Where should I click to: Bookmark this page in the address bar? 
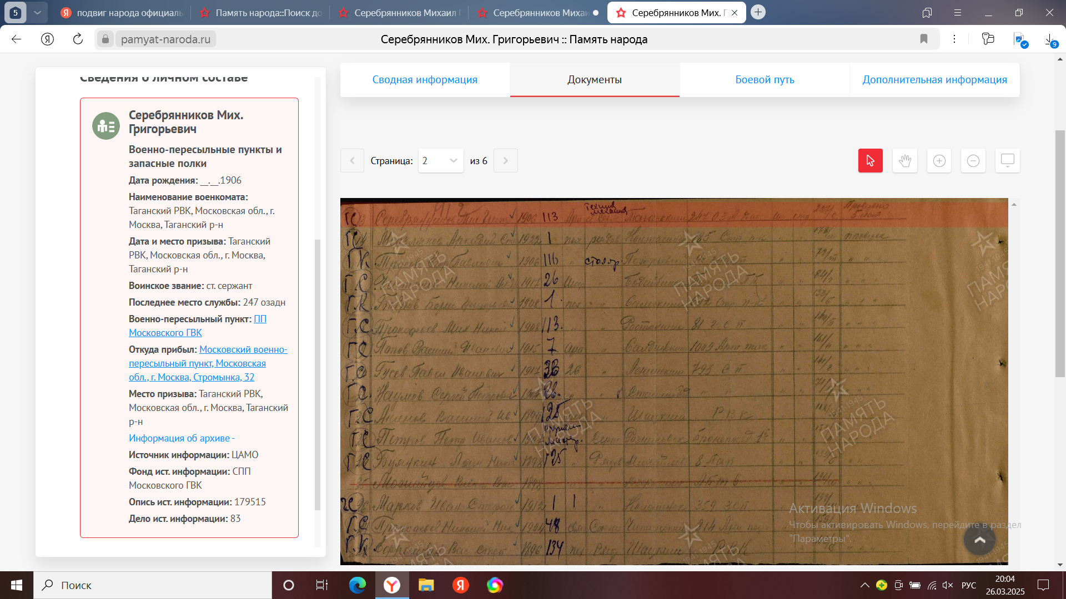pyautogui.click(x=924, y=39)
